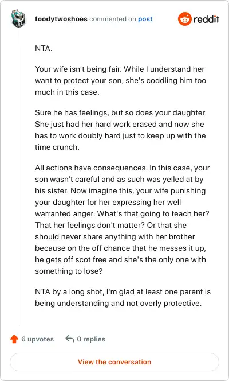Select the reply arrow icon
229x381 pixels.
70,339
